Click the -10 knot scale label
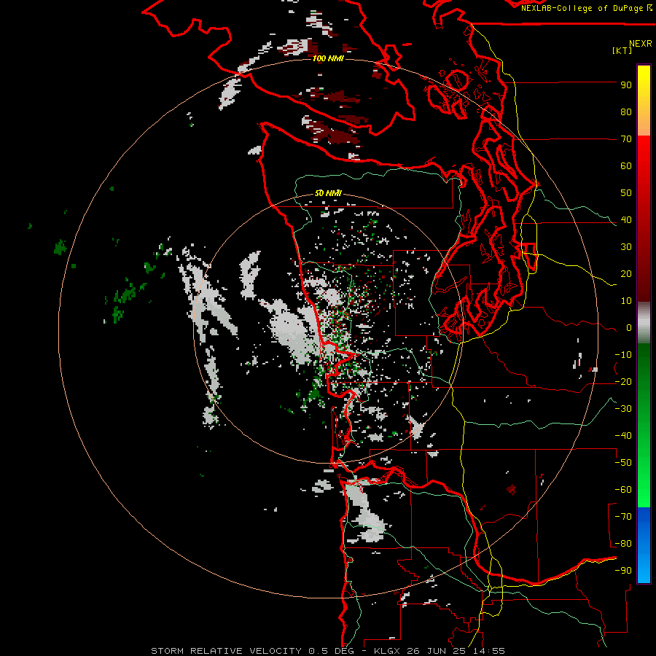Image resolution: width=656 pixels, height=656 pixels. tap(623, 355)
